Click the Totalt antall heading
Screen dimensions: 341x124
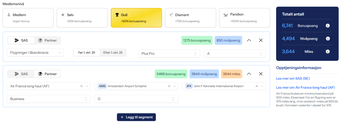(293, 14)
